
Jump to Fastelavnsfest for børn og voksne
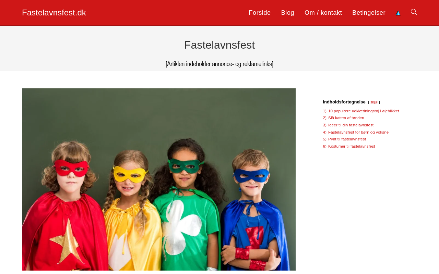[358, 132]
